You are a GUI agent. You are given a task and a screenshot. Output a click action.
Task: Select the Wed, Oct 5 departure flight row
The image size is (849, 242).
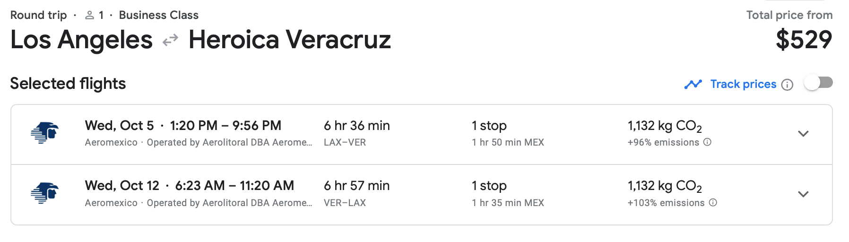point(421,134)
